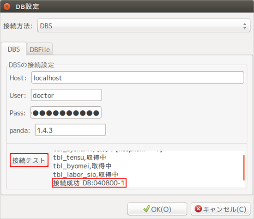
Task: Select the tbl_labor_sio,取得中 log line
Action: click(x=85, y=175)
